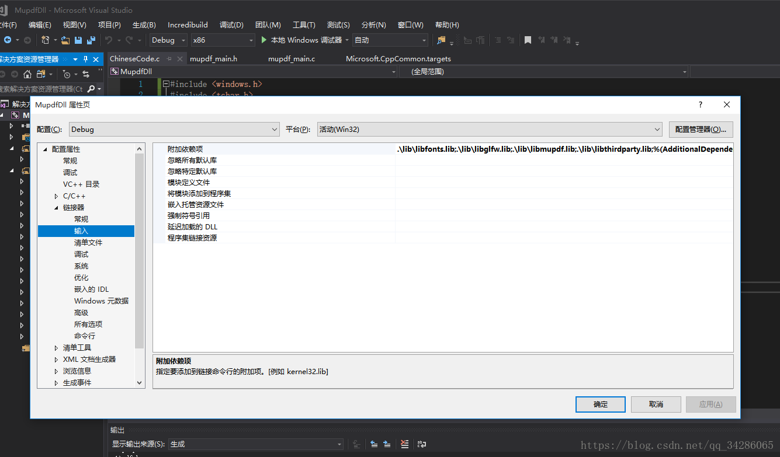780x457 pixels.
Task: Click the Navigate Backward toolbar icon
Action: tap(8, 40)
